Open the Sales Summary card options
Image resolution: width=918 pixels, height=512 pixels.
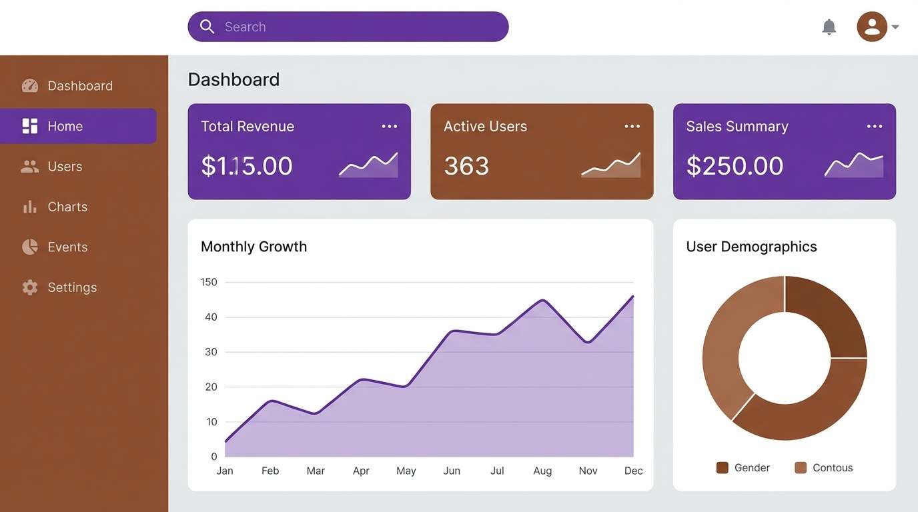875,125
